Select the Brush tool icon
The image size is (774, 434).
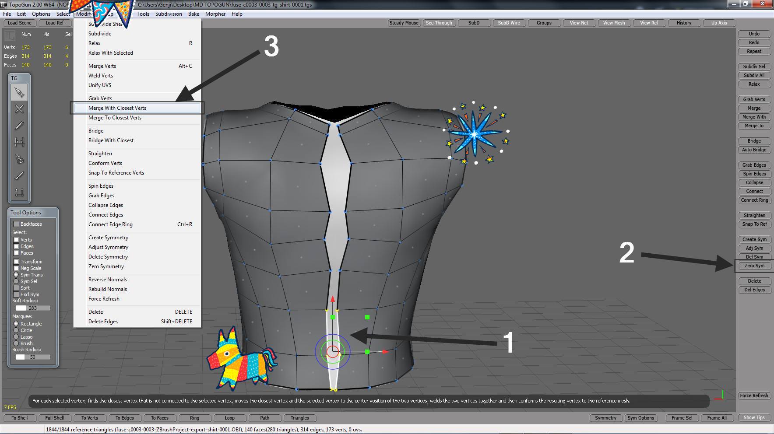point(19,175)
